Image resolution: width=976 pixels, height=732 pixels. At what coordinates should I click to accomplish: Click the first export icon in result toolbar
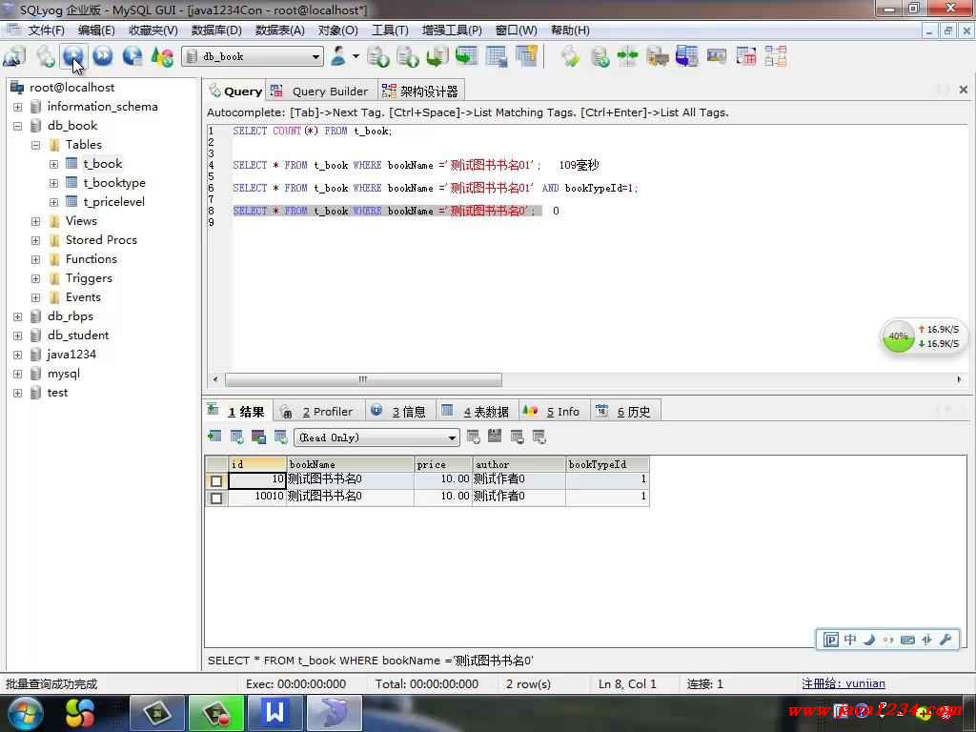(214, 437)
